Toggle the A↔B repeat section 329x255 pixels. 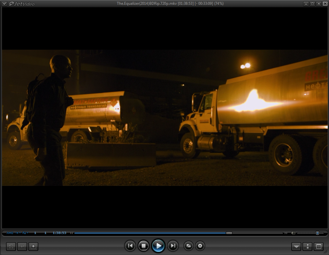[10, 233]
